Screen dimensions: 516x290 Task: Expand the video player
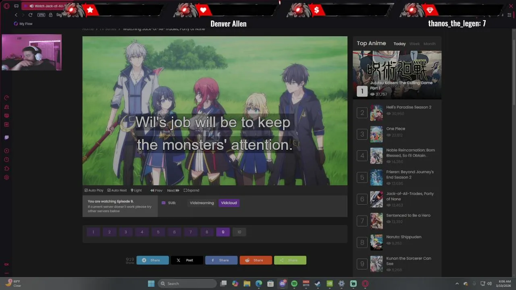(x=191, y=191)
